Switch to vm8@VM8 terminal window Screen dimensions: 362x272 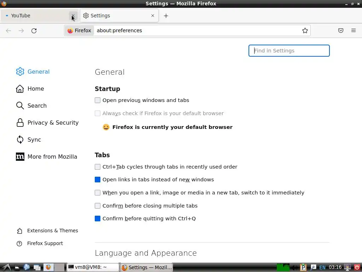(x=93, y=267)
